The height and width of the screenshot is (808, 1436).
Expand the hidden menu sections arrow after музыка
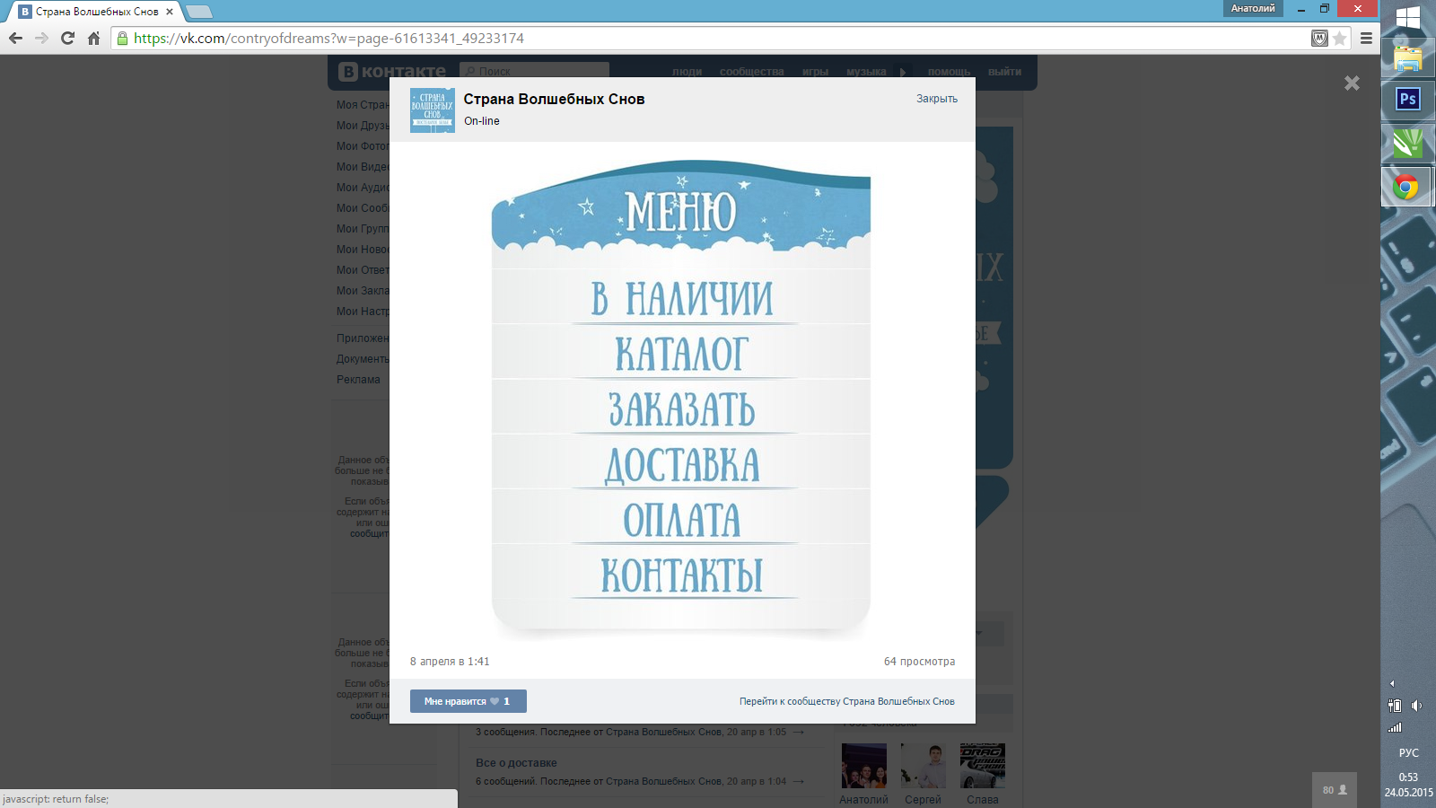(x=902, y=71)
